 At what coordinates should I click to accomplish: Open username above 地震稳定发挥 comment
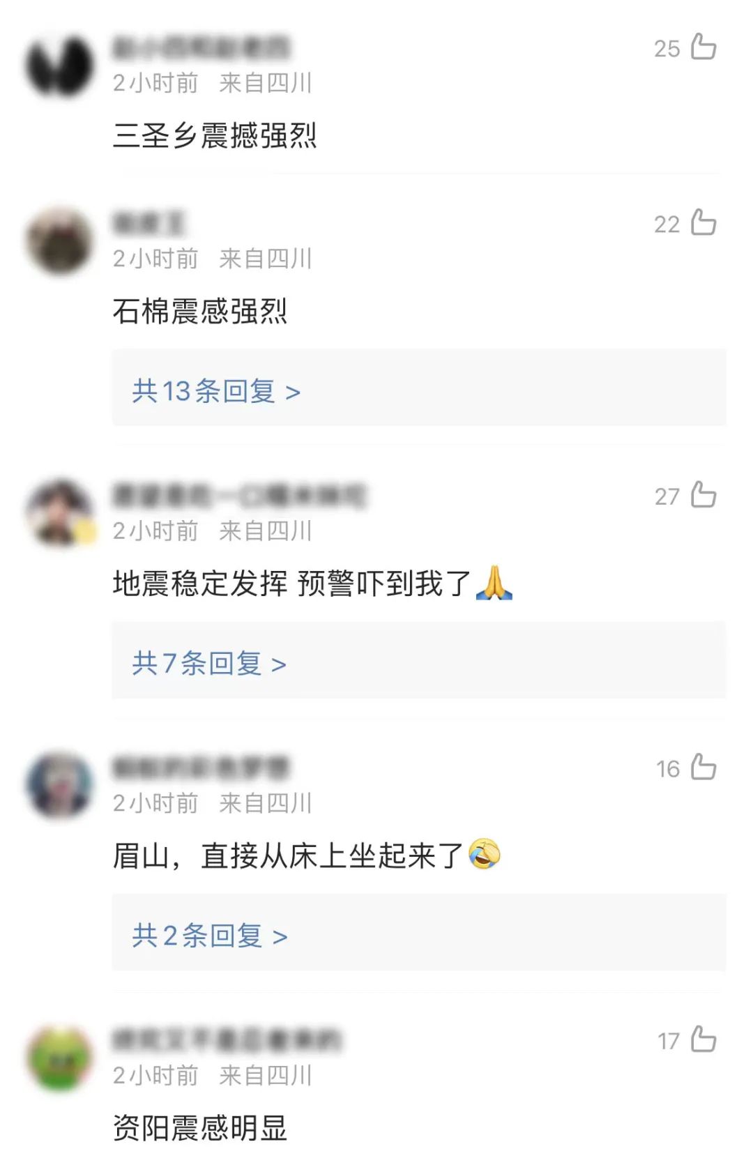tap(239, 496)
